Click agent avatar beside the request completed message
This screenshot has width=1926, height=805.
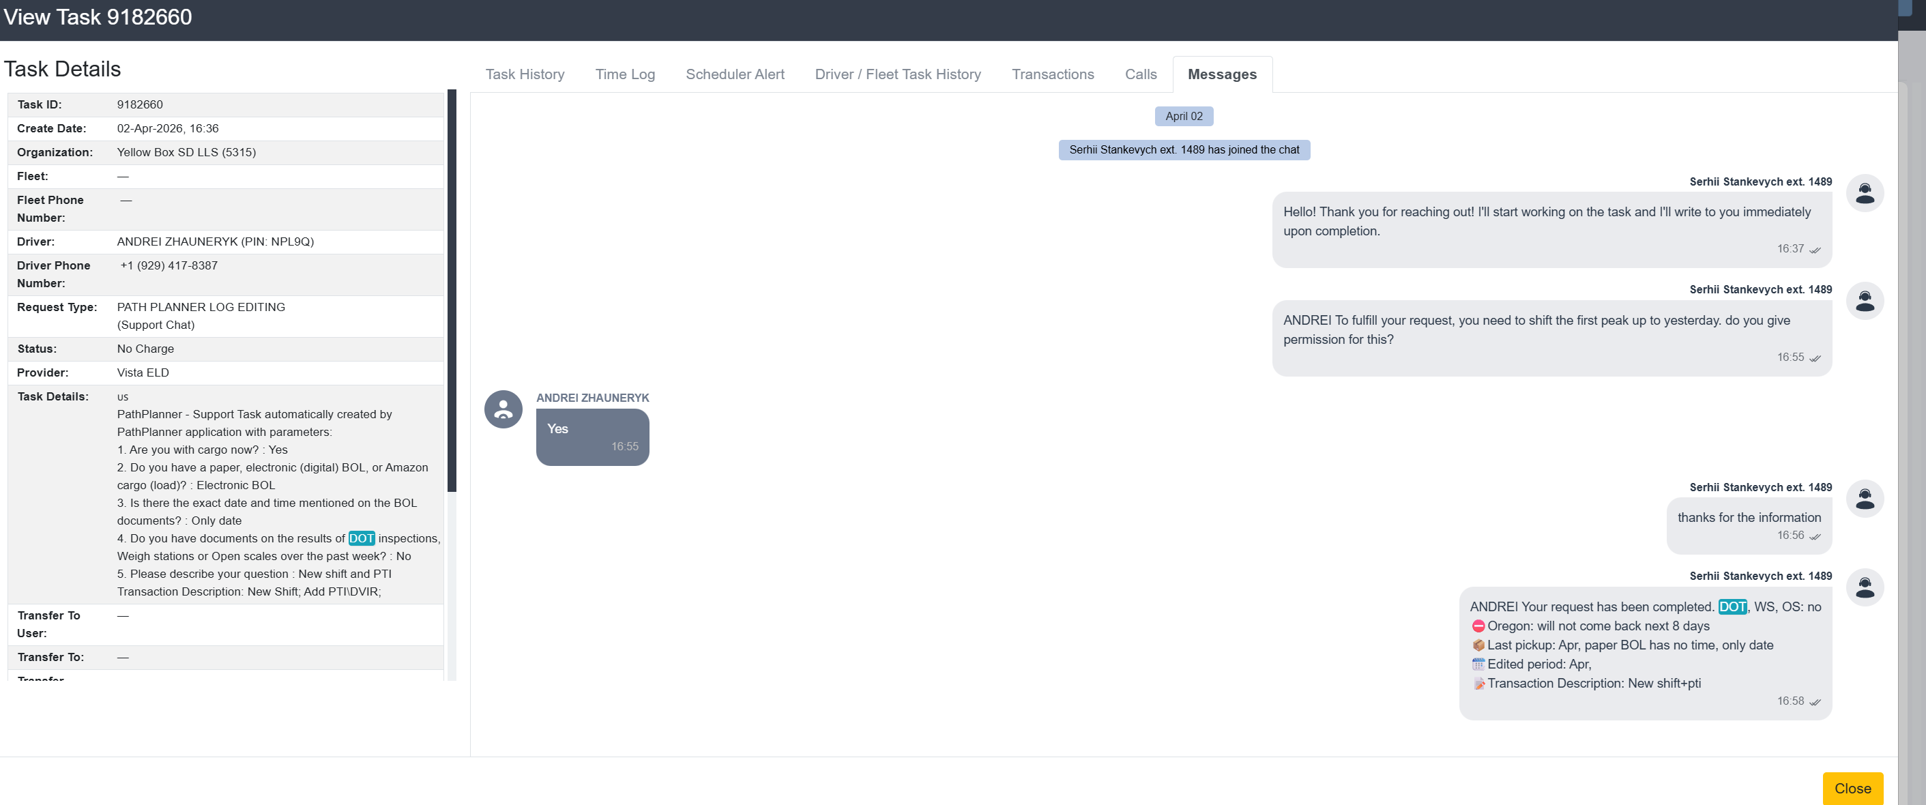1865,587
